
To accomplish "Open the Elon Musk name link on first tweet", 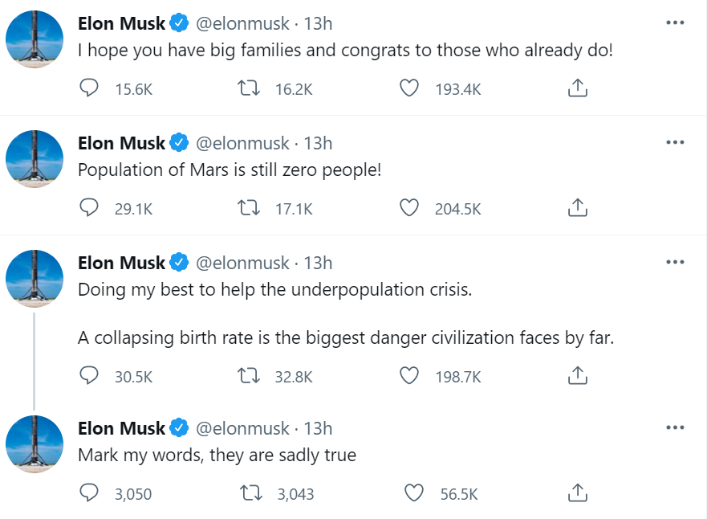I will 122,23.
